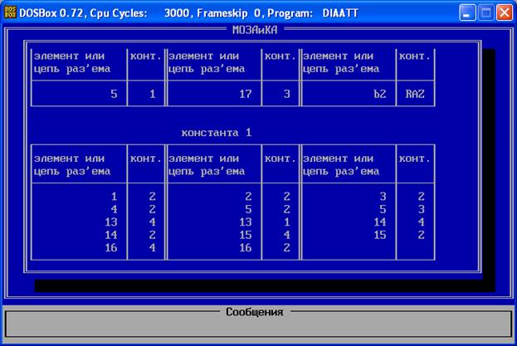This screenshot has height=346, width=517.
Task: Click the МОЗАИКА window title
Action: pyautogui.click(x=256, y=30)
